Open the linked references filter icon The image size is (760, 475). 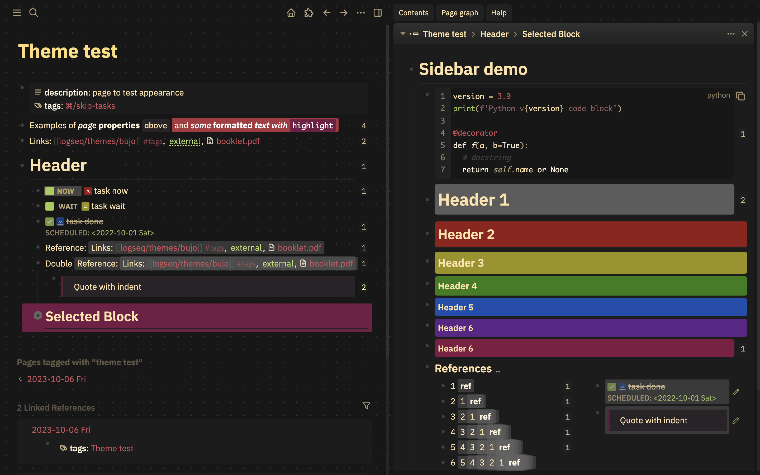click(x=366, y=406)
